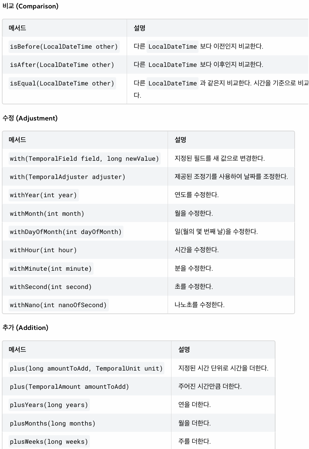
Task: Click with(TemporalField field, long newValue) code
Action: coord(84,159)
